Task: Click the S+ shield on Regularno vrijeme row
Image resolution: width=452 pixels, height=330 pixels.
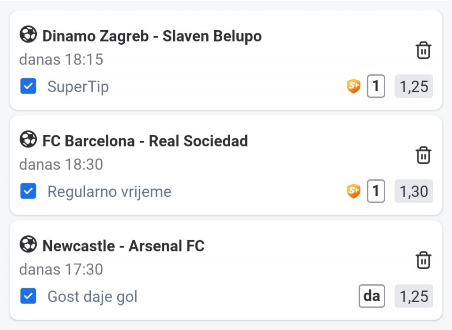Action: tap(353, 192)
